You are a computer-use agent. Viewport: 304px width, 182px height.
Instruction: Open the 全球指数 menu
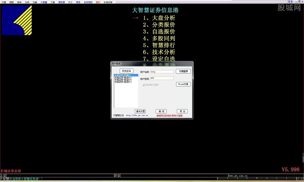pos(88,2)
